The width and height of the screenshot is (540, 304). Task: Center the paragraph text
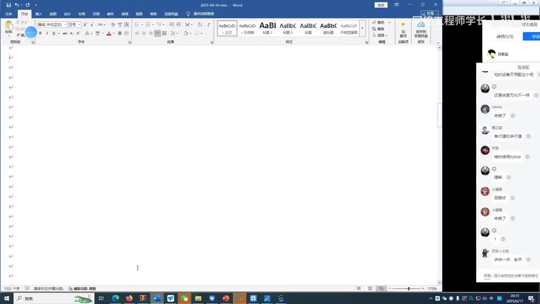(144, 33)
